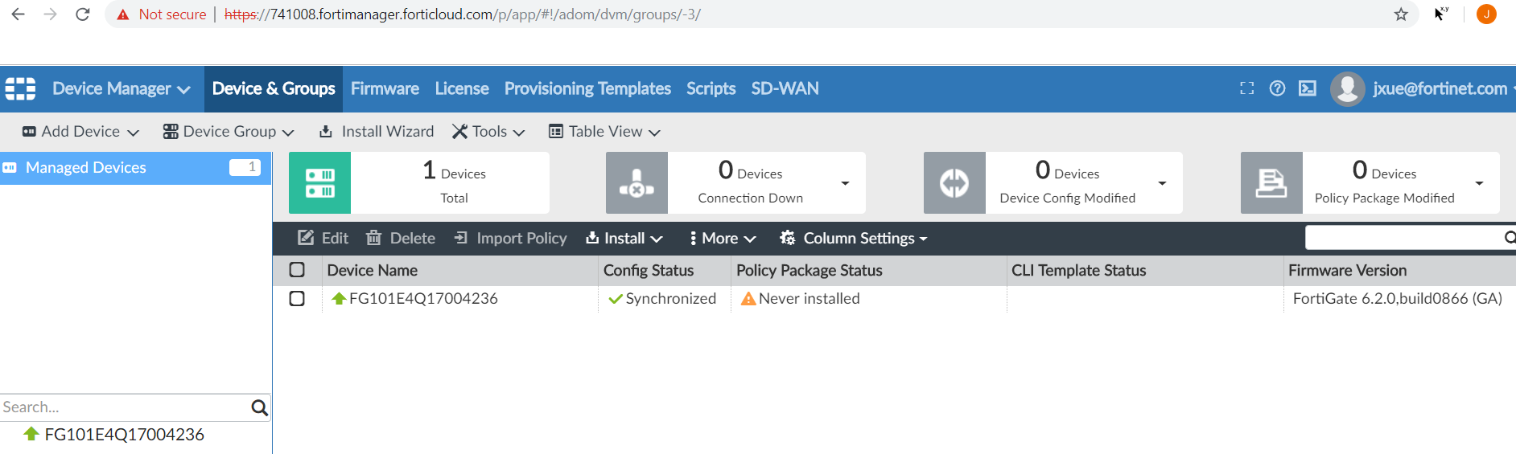Open the help question mark icon
Viewport: 1516px width, 454px height.
(1277, 88)
